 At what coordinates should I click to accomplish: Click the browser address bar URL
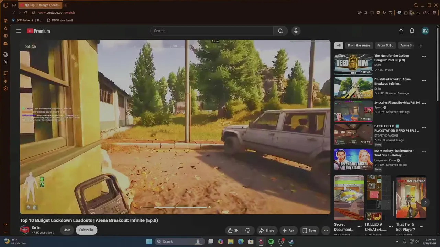tap(56, 13)
